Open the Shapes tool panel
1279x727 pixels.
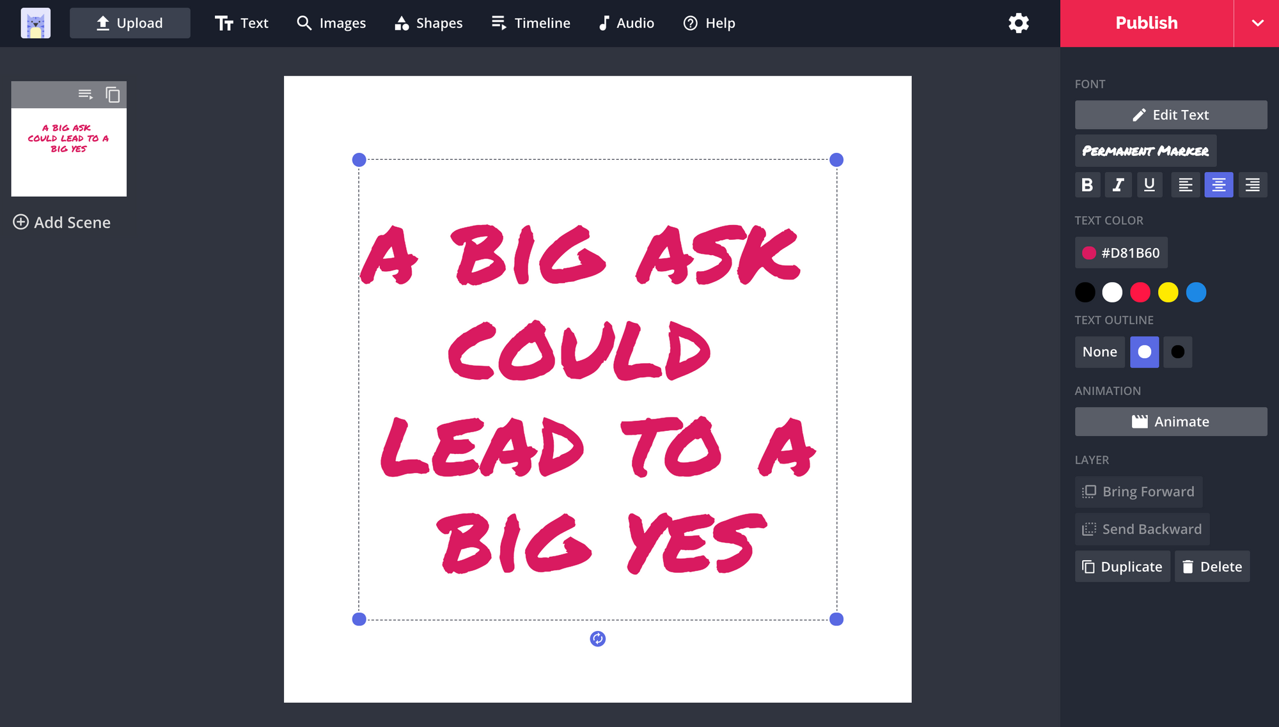point(430,23)
